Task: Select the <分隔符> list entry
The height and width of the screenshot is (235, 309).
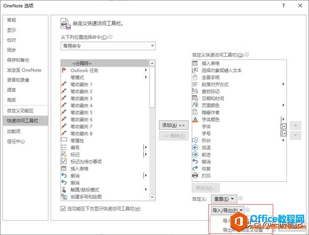Action: [x=105, y=63]
